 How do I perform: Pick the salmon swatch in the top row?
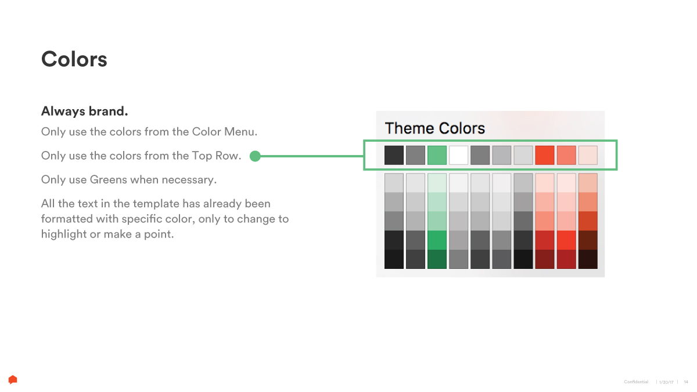coord(566,155)
